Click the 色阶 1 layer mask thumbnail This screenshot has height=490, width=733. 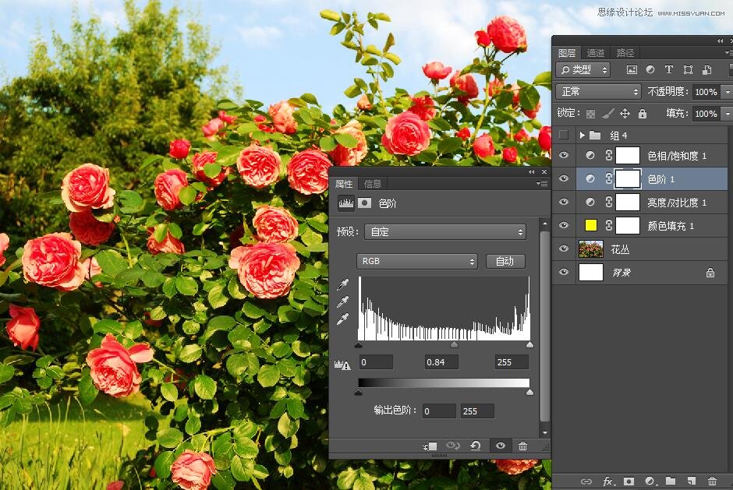point(628,178)
